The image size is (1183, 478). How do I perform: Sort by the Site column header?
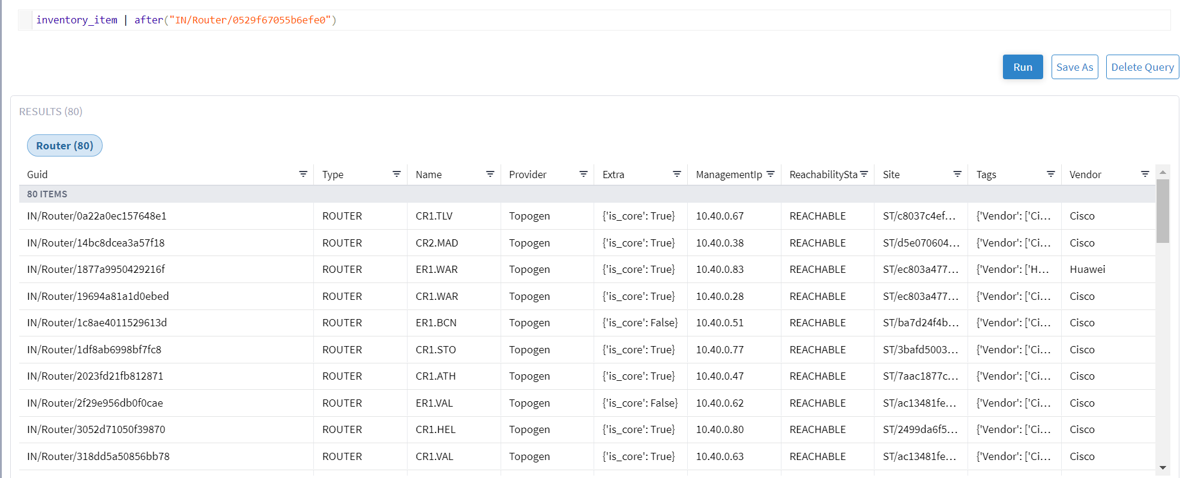coord(891,175)
